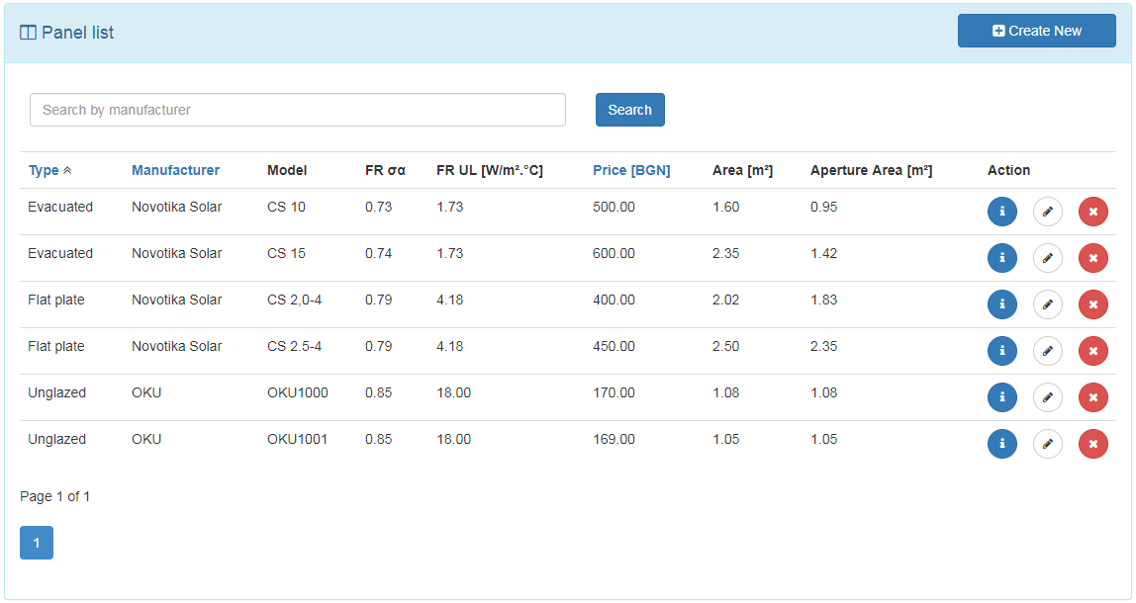Click the 500.00 price value

pos(614,207)
